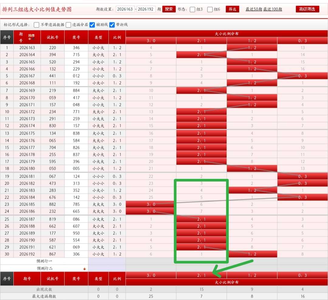The image size is (328, 300).
Task: Select 奖号 value 012
Action: tap(76, 76)
